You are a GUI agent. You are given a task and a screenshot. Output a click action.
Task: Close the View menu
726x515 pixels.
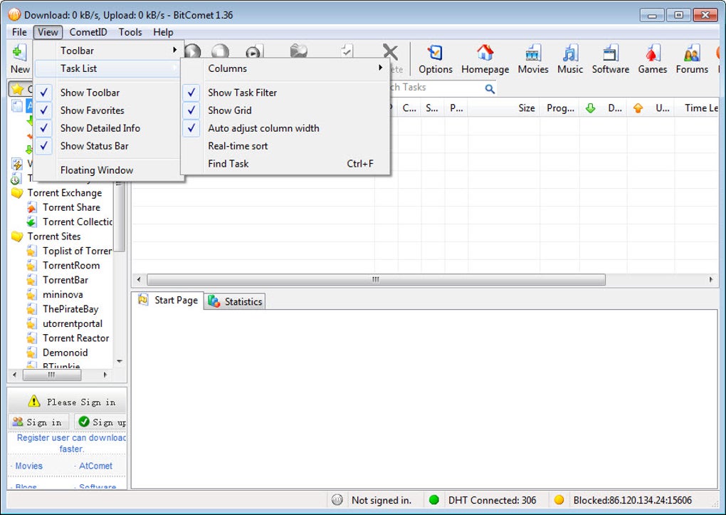click(48, 32)
